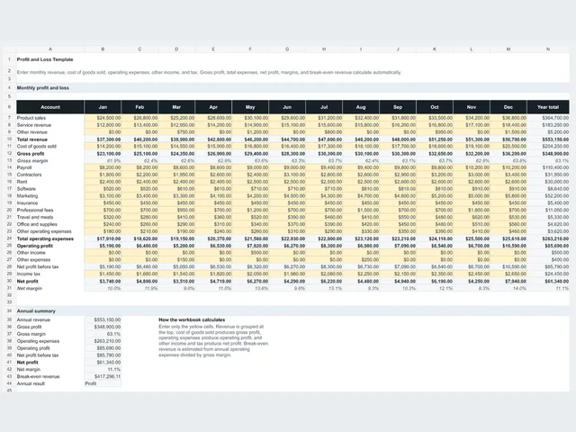The height and width of the screenshot is (432, 576).
Task: Click the Profit and Loss Template title cell
Action: (45, 59)
